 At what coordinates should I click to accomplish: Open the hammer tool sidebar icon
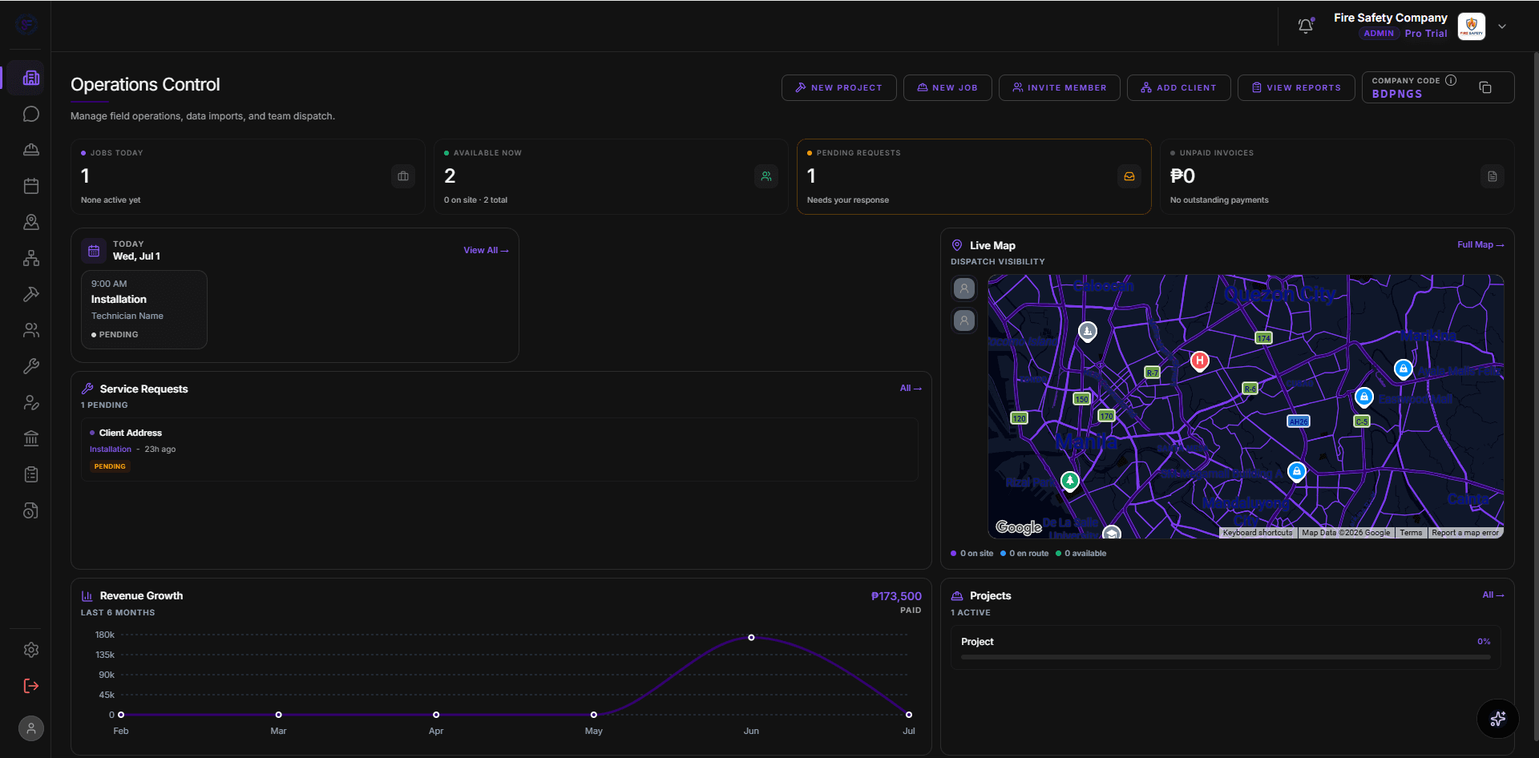pyautogui.click(x=31, y=294)
